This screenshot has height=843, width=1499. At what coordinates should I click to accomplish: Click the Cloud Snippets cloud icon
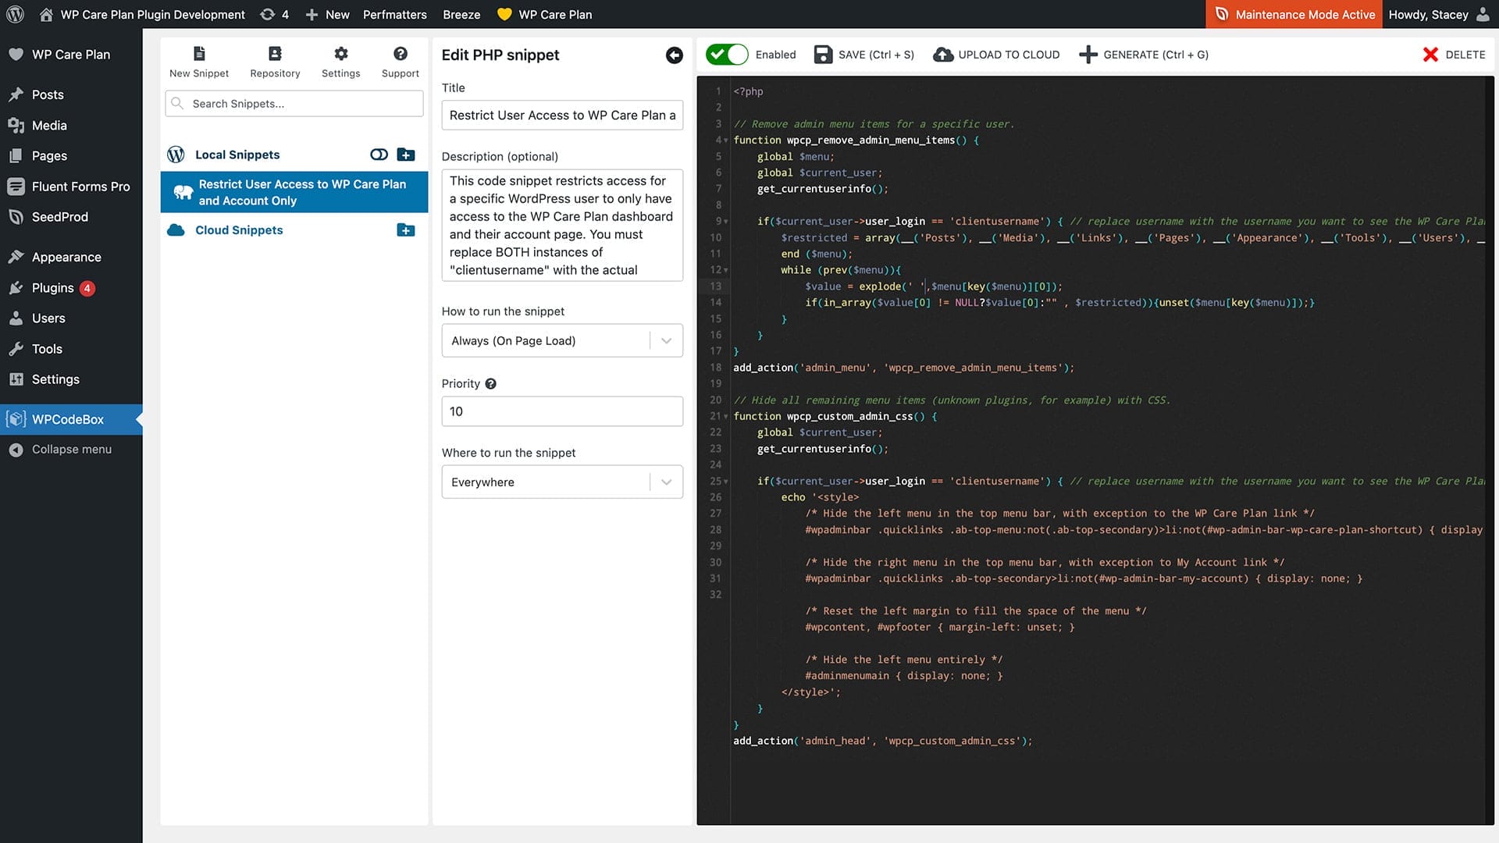[176, 230]
